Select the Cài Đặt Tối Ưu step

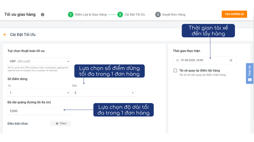(x=135, y=14)
